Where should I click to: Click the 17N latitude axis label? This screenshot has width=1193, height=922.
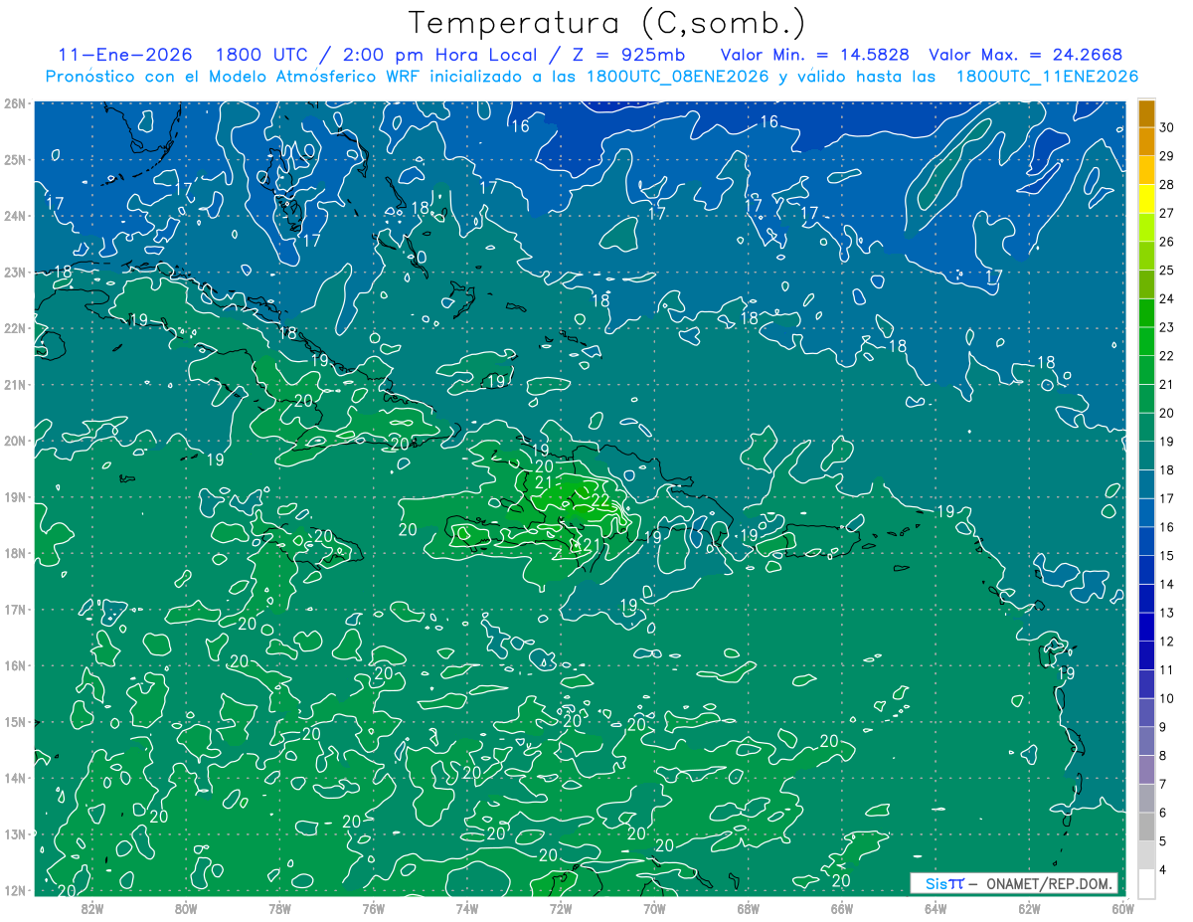coord(14,609)
